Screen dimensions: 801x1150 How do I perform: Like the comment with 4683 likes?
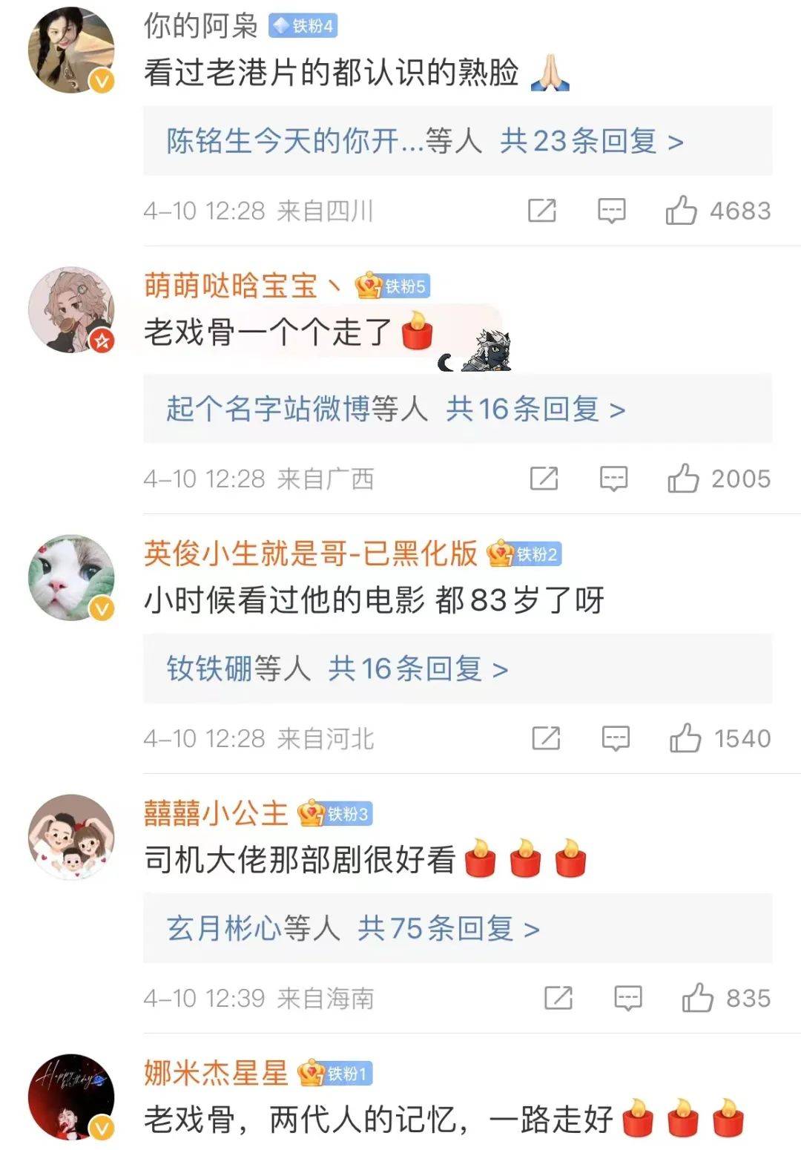pyautogui.click(x=681, y=211)
